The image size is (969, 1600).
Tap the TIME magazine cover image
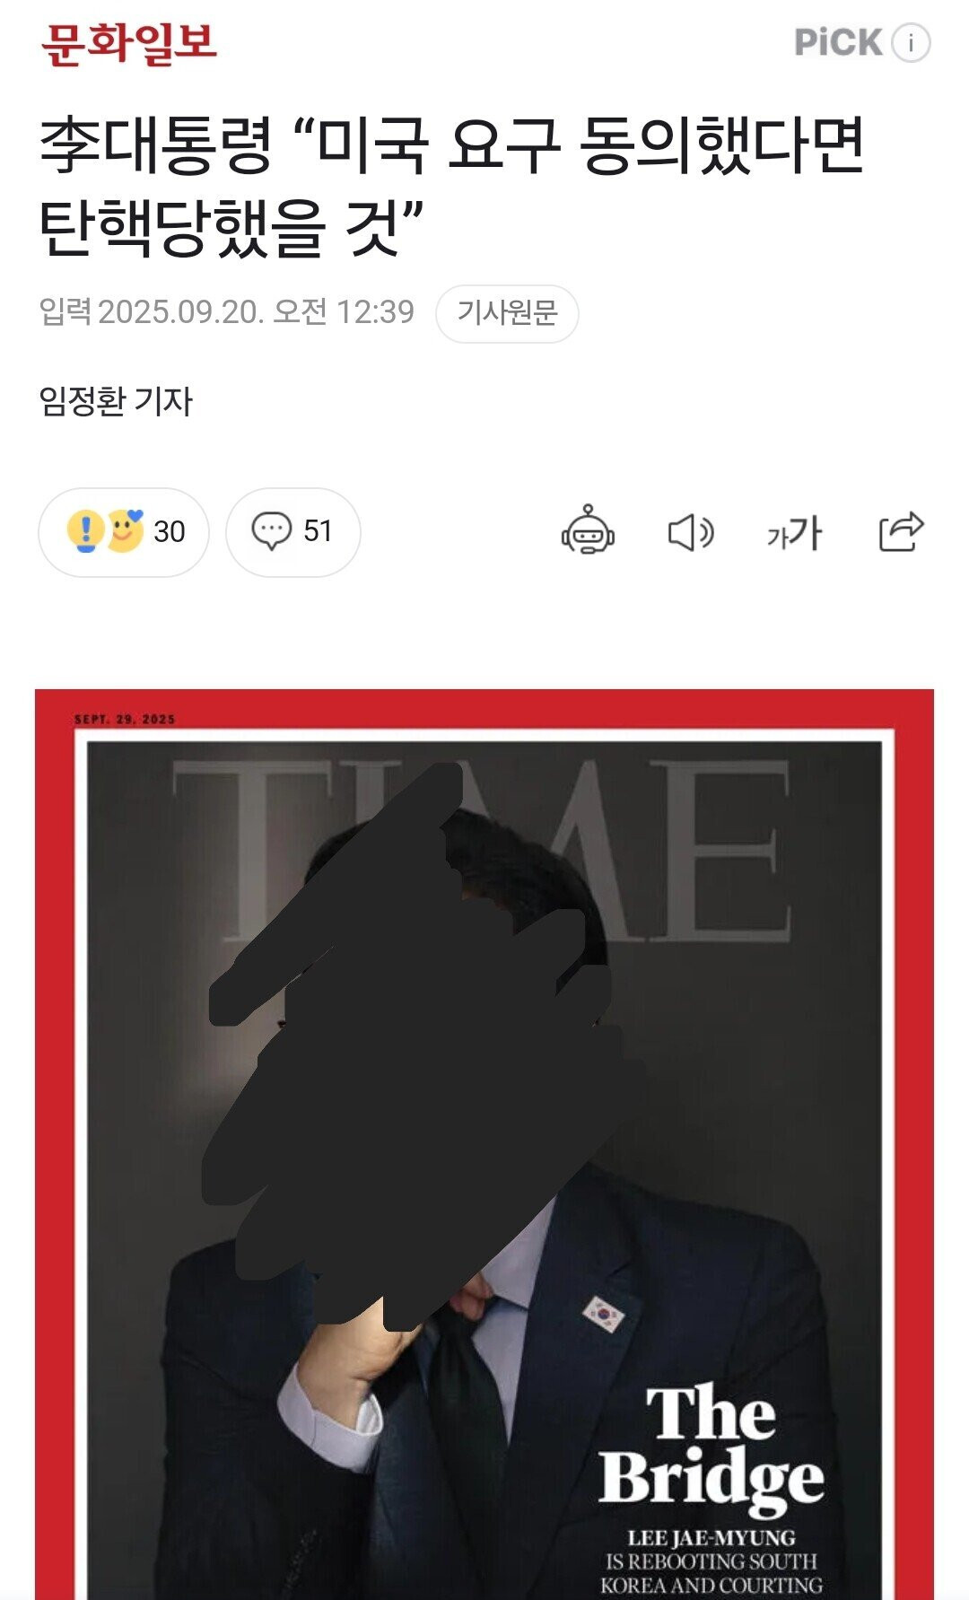484,1144
